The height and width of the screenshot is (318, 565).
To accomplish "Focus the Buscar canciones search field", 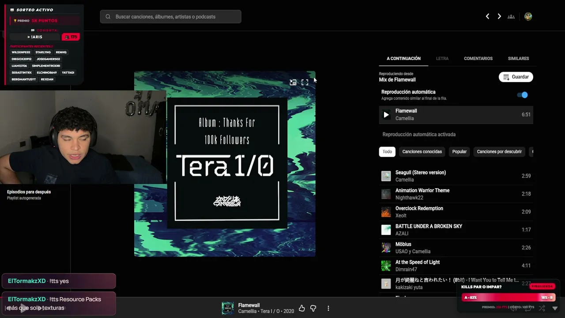I will [x=170, y=17].
